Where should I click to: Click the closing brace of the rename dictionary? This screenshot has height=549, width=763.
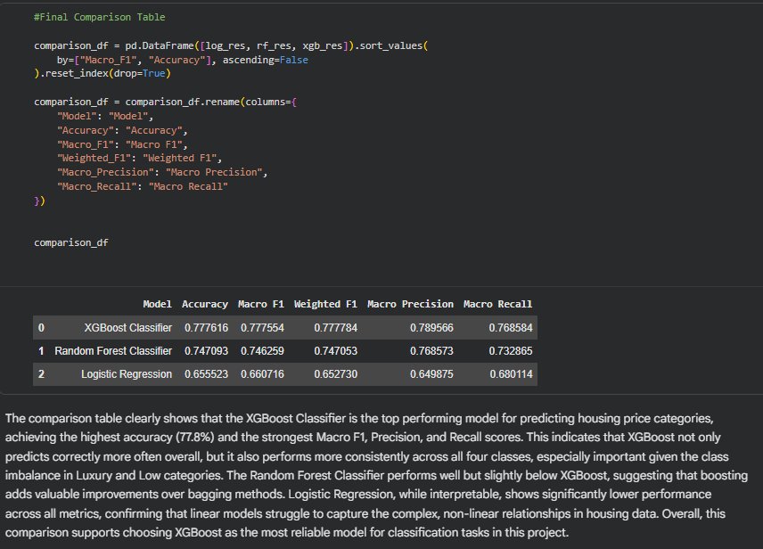(x=37, y=201)
